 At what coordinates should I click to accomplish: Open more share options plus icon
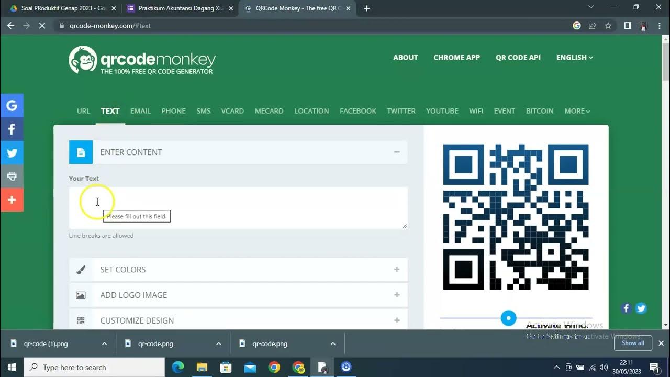(12, 200)
